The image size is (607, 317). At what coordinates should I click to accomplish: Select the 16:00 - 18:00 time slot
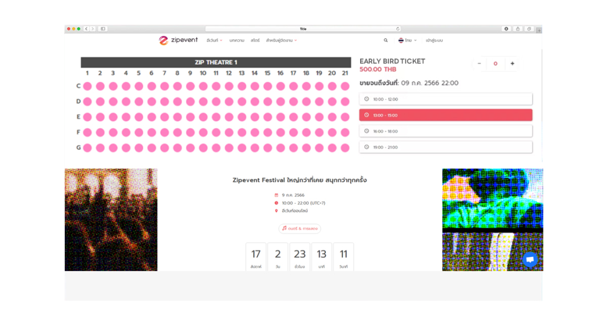click(x=446, y=131)
